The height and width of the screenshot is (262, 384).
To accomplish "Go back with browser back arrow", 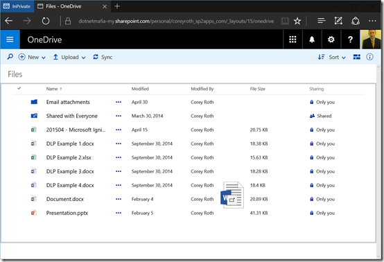I will [x=9, y=21].
